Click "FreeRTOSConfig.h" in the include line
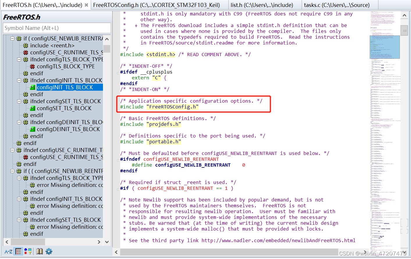 [x=172, y=107]
